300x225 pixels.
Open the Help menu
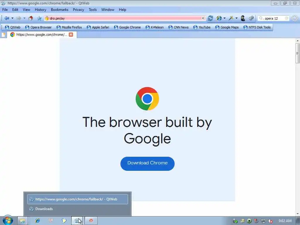click(122, 10)
